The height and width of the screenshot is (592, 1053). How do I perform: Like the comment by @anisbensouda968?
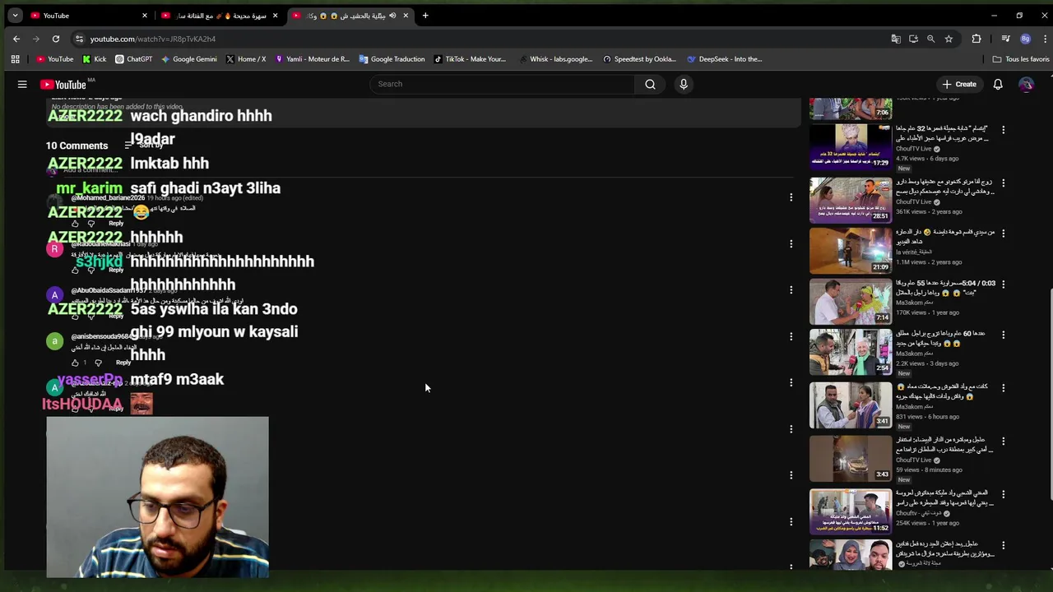pyautogui.click(x=75, y=363)
